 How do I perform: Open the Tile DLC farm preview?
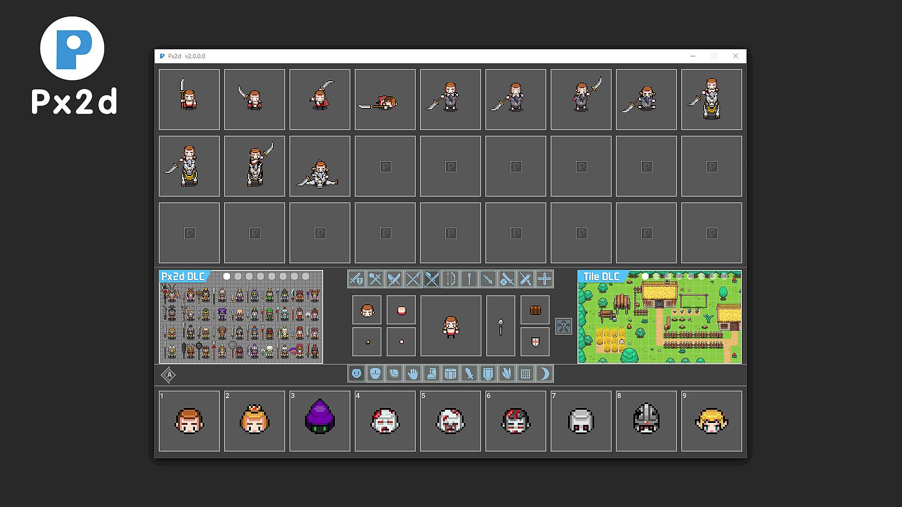tap(659, 324)
